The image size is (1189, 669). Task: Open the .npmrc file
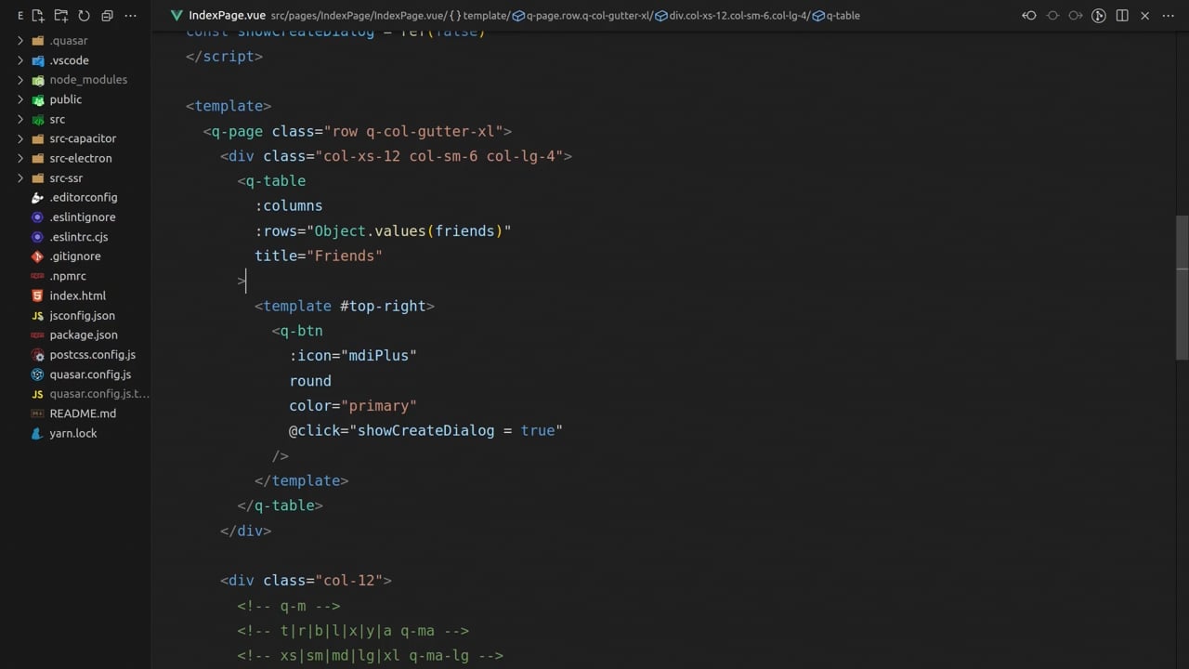(x=68, y=276)
